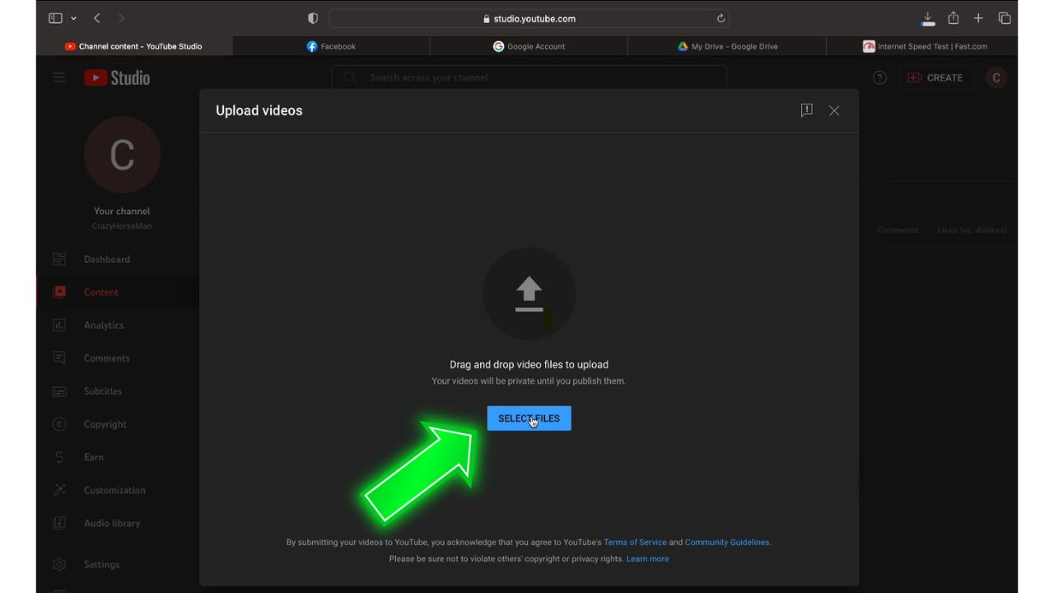Click the SELECT FILES button

[529, 418]
